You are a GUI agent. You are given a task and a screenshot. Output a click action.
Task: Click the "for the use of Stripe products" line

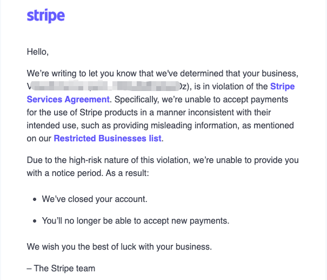point(149,113)
